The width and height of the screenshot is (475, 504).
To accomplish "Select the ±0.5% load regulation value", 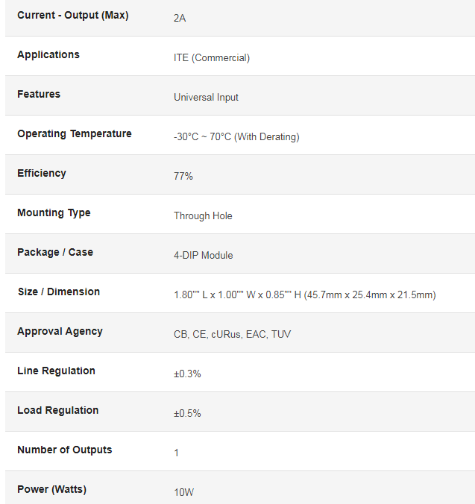I will 187,414.
